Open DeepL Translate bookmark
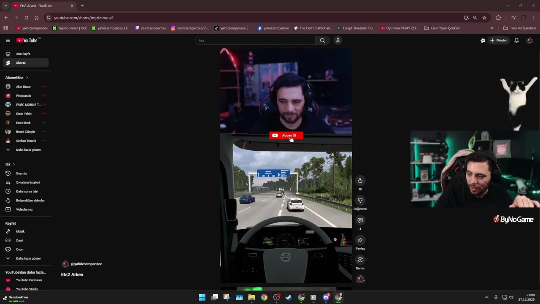Image resolution: width=540 pixels, height=304 pixels. [x=356, y=28]
